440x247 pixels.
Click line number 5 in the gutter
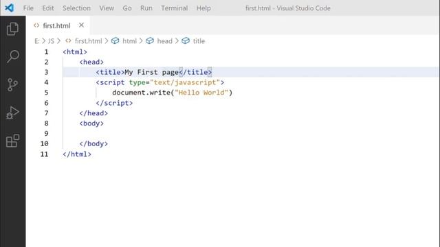pos(46,93)
